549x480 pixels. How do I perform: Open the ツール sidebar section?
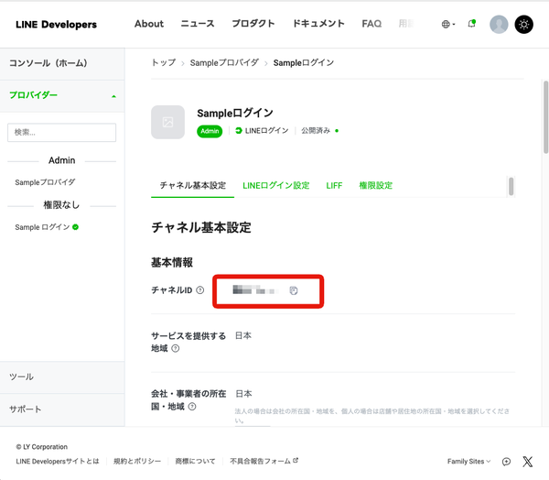coord(62,376)
